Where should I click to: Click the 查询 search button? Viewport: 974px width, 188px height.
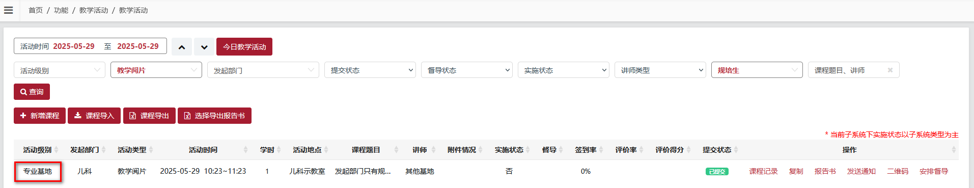click(x=32, y=92)
